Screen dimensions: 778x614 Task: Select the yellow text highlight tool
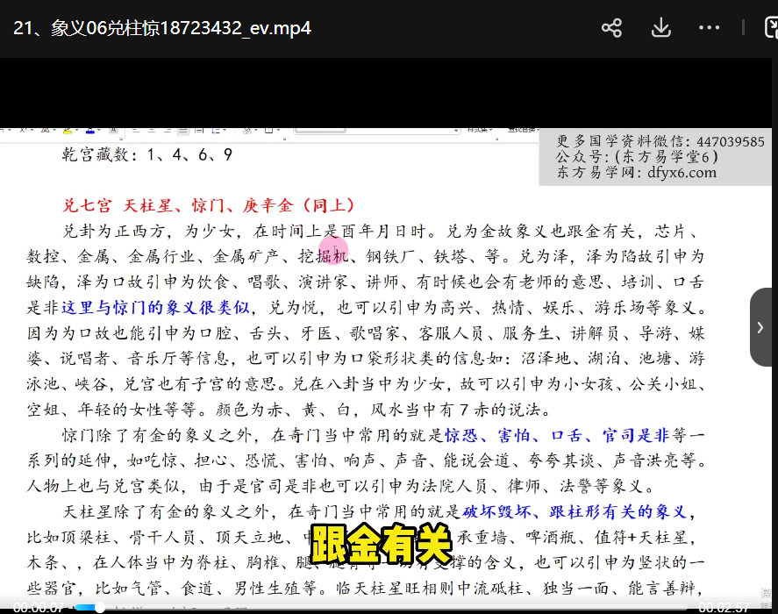(68, 130)
